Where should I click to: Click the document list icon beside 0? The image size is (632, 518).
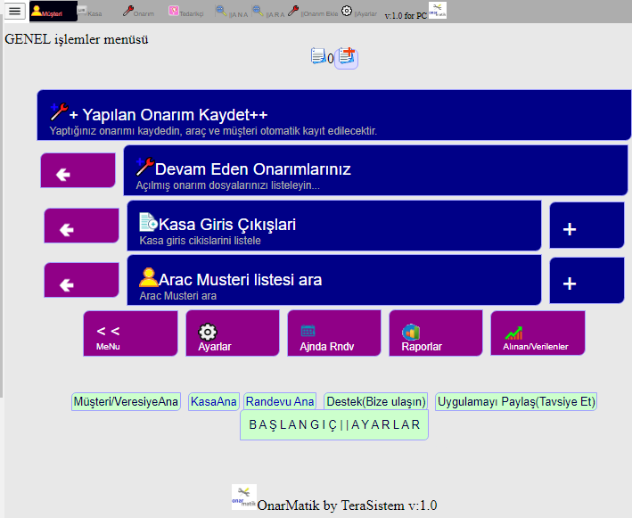tap(318, 56)
